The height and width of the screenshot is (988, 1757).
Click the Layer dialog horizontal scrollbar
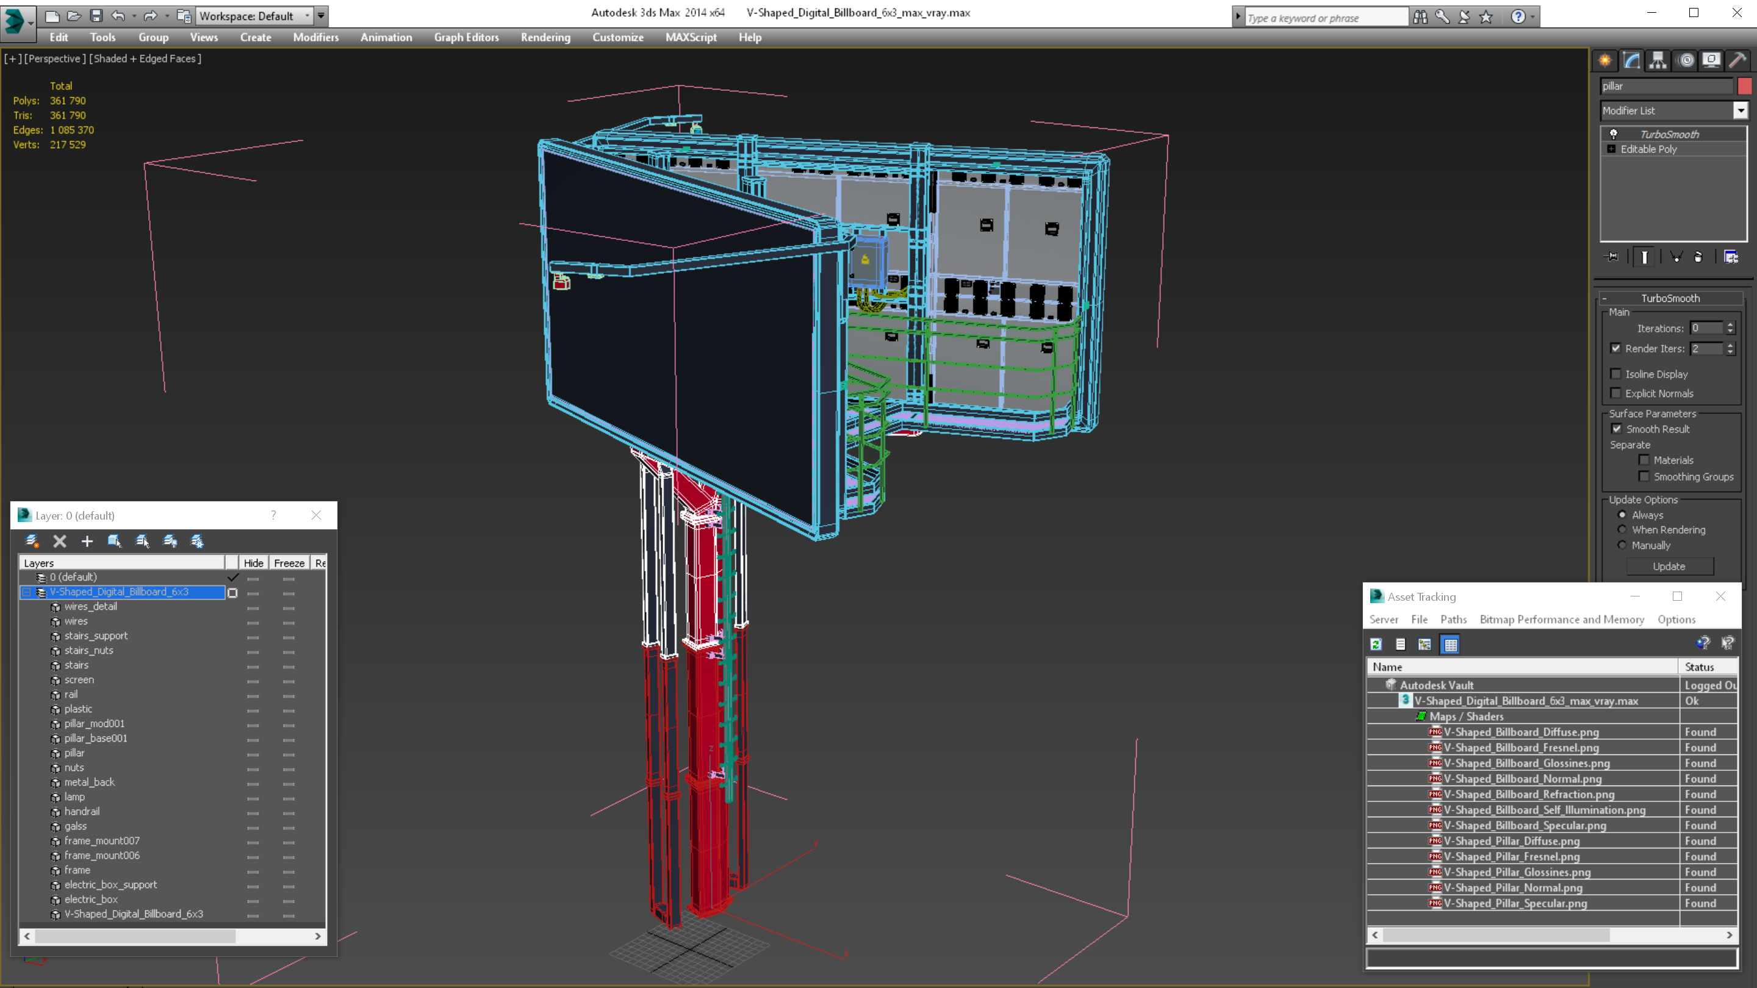tap(173, 936)
